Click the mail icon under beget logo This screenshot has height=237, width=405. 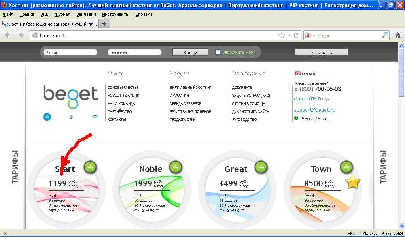[95, 117]
